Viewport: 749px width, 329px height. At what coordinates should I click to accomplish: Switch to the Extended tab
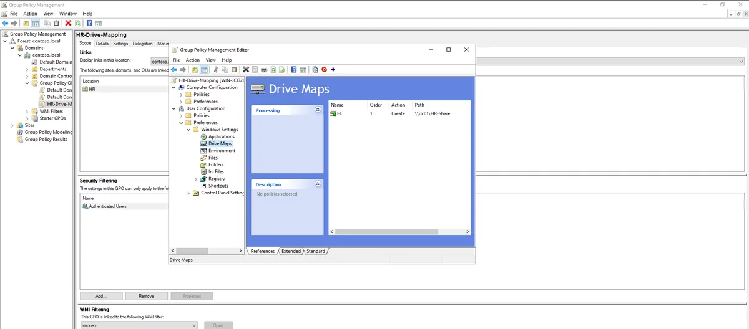pyautogui.click(x=291, y=251)
